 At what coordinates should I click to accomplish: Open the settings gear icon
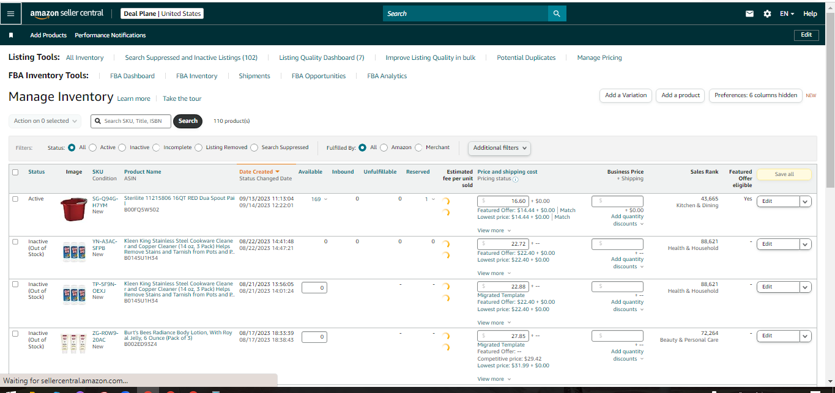tap(767, 13)
